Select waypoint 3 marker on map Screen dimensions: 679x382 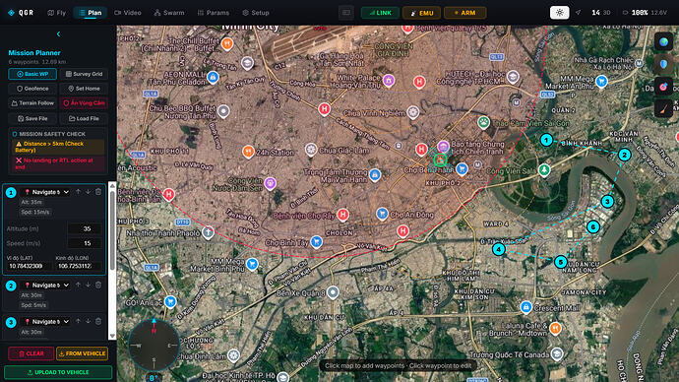click(x=607, y=202)
